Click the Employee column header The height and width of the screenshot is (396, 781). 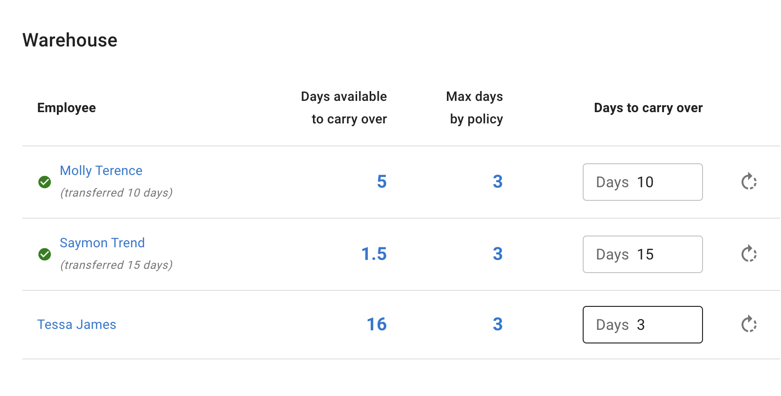pos(66,107)
